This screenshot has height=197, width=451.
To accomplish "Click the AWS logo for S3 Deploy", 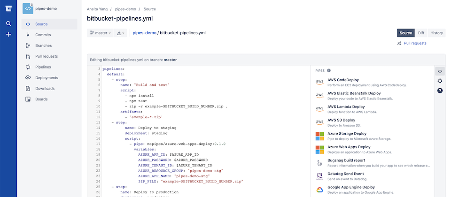I will tap(319, 122).
